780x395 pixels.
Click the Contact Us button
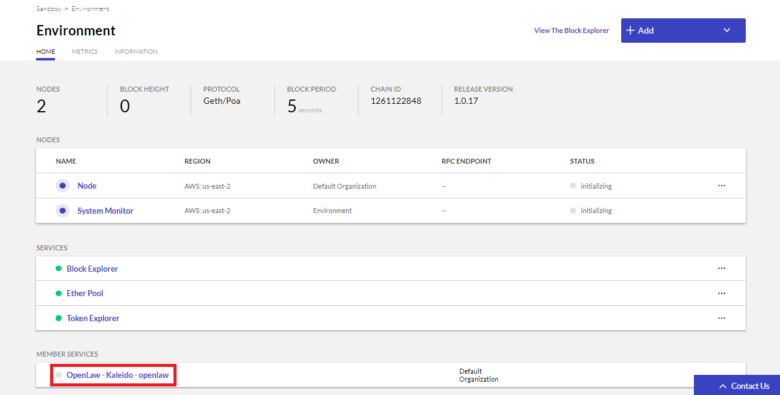pos(737,385)
